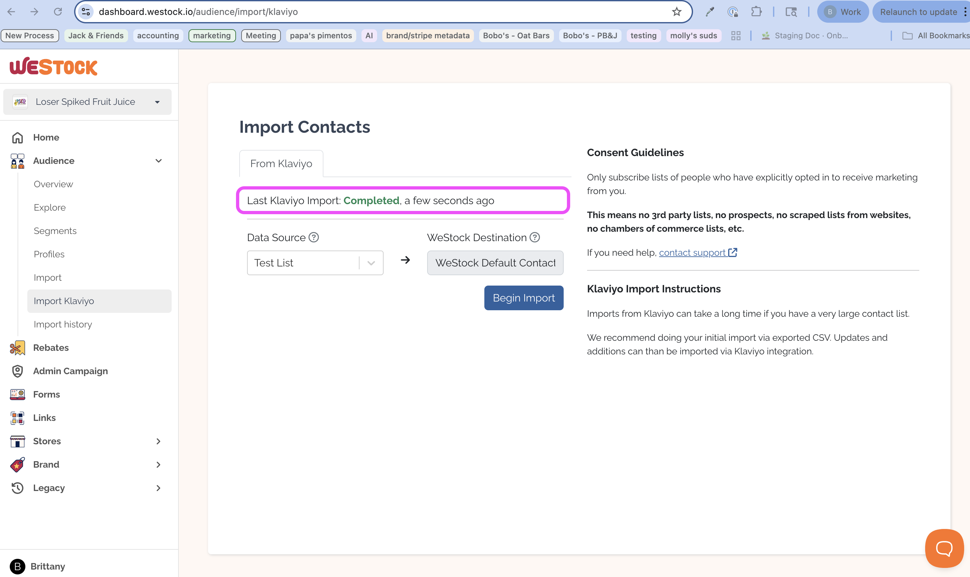Click the green Completed status text
970x577 pixels.
click(x=371, y=201)
